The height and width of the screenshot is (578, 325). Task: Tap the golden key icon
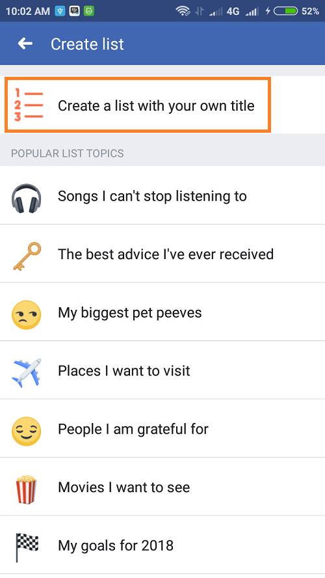click(x=27, y=256)
